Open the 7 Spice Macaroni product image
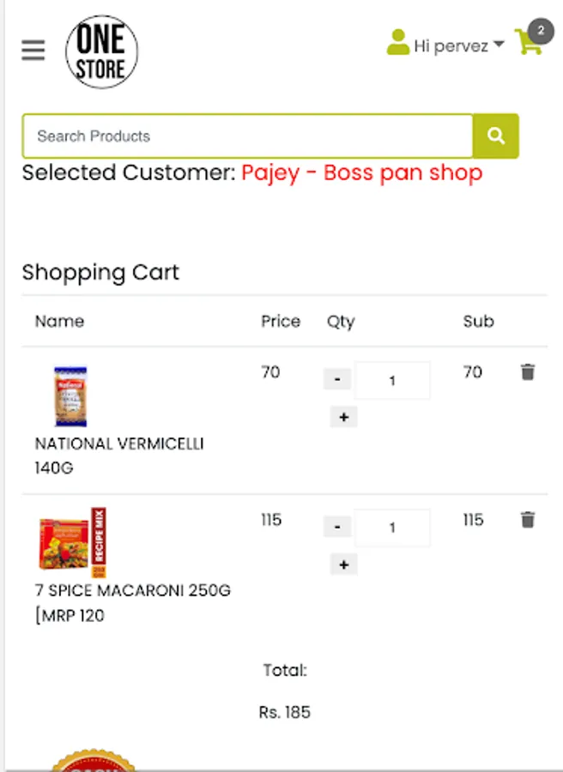The image size is (563, 772). tap(72, 541)
